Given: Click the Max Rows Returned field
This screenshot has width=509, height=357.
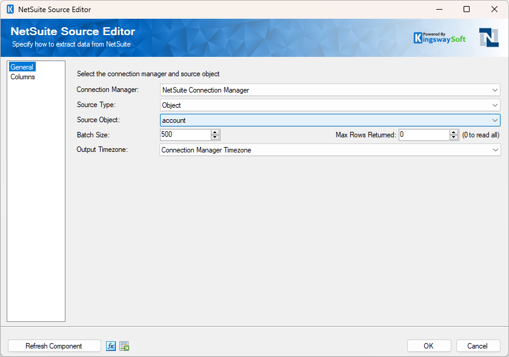Looking at the screenshot, I should (424, 134).
